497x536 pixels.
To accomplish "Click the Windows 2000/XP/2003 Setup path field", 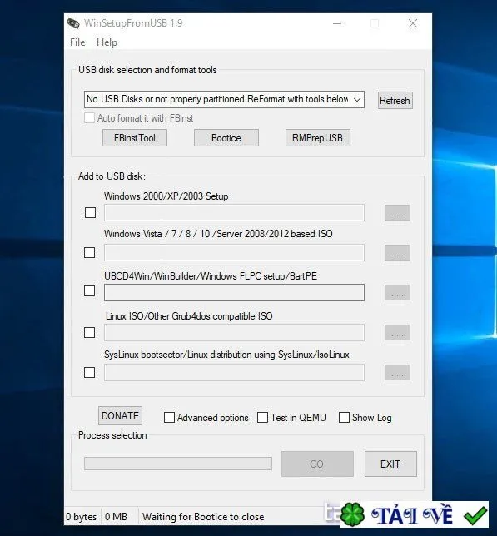I will [234, 212].
